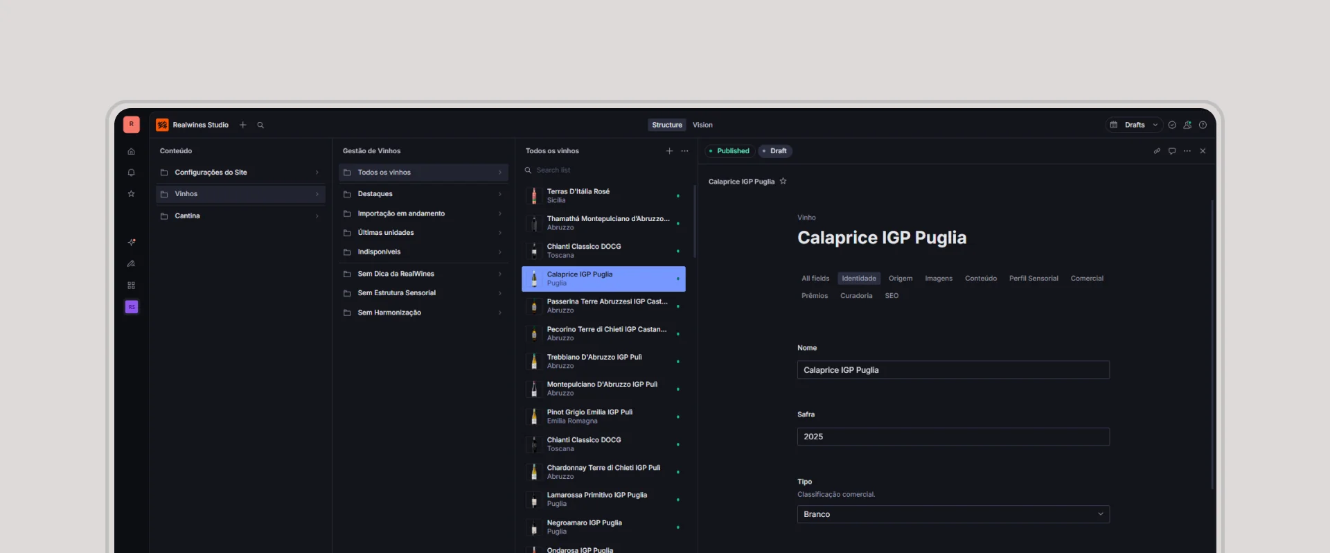Expand Configurações do Site folder

tap(240, 173)
